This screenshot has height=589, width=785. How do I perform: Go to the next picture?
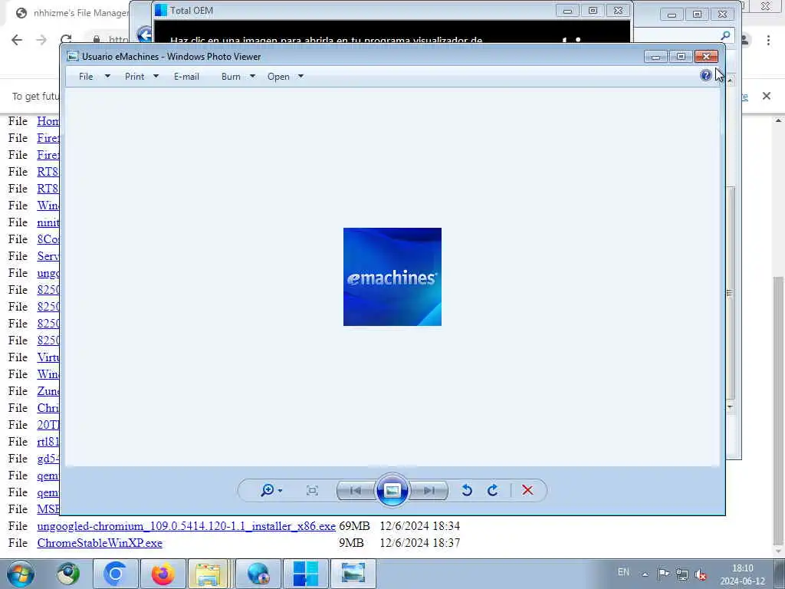429,490
